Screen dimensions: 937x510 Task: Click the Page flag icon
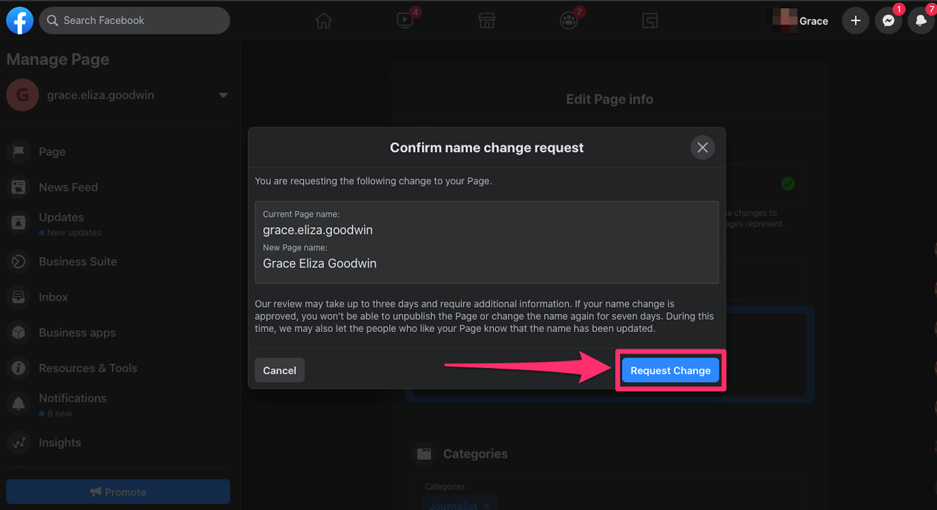coord(18,151)
